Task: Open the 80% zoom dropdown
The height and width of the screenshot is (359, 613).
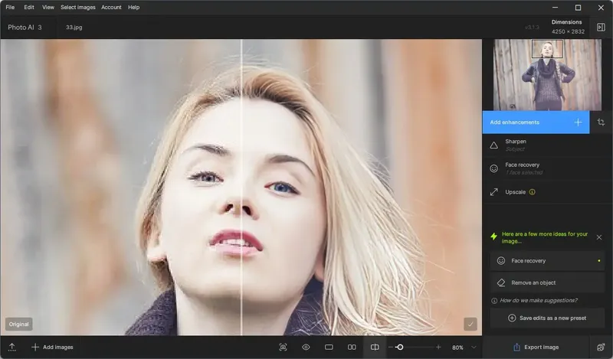Action: click(x=464, y=348)
